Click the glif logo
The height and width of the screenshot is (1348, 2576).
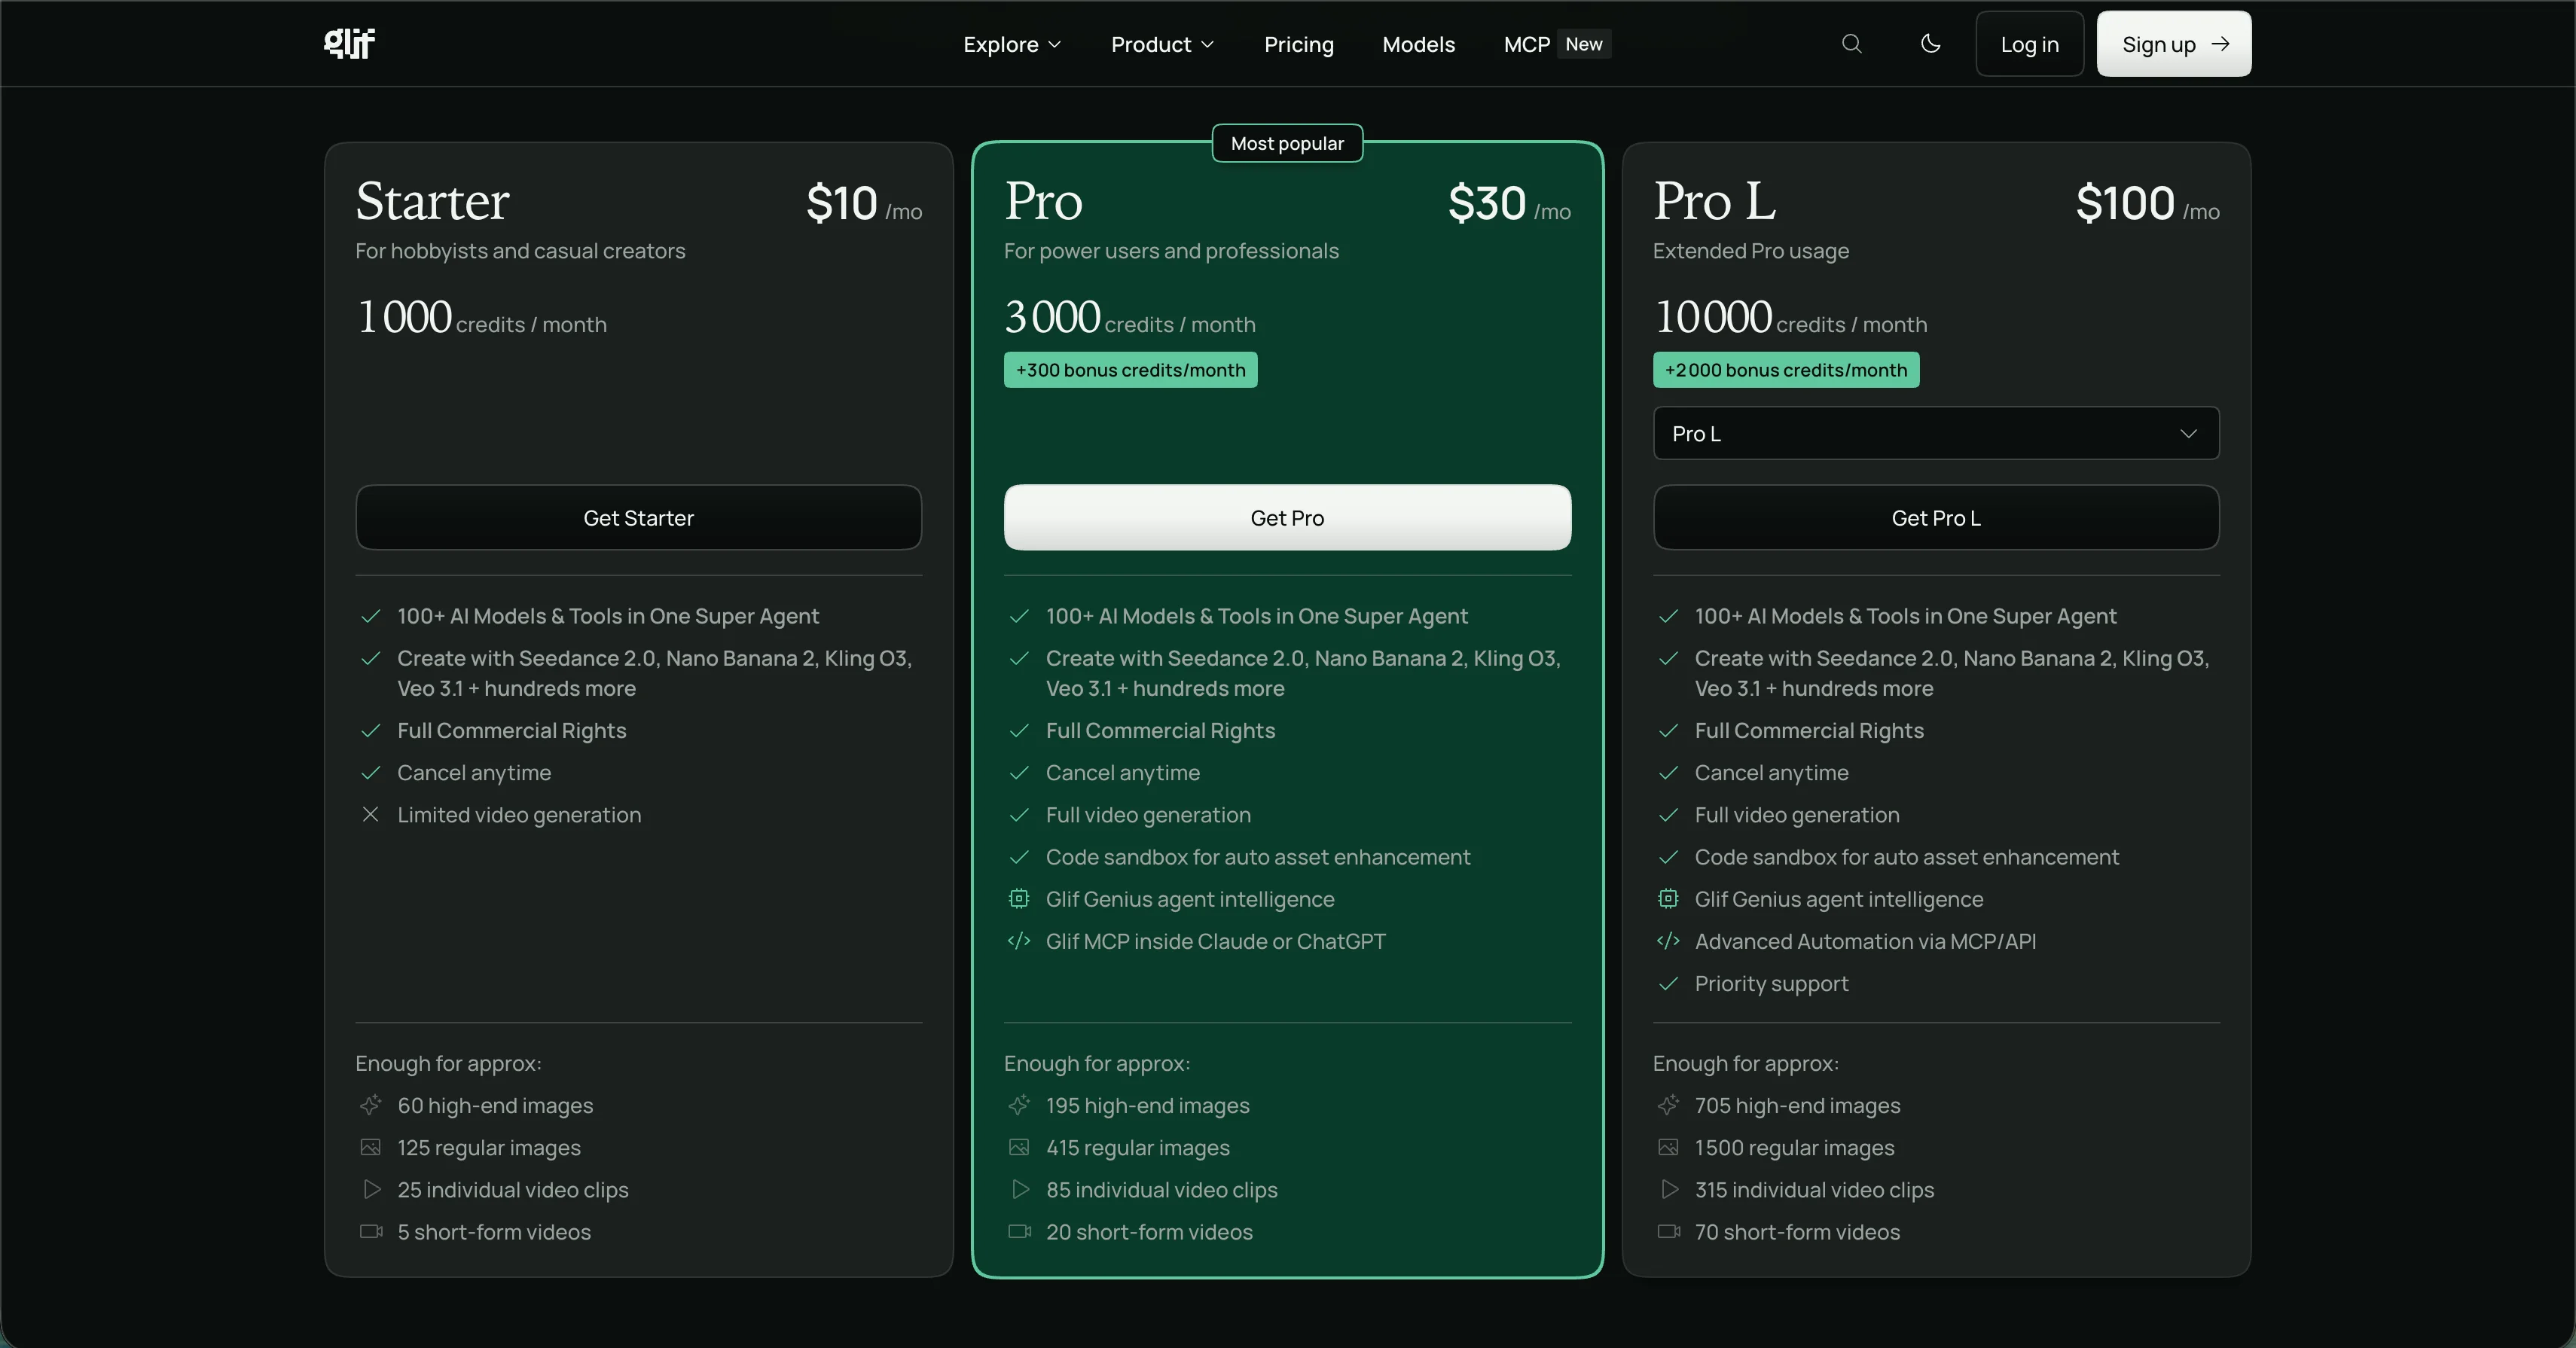click(x=349, y=43)
